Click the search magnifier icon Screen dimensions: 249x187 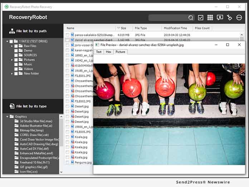click(191, 18)
